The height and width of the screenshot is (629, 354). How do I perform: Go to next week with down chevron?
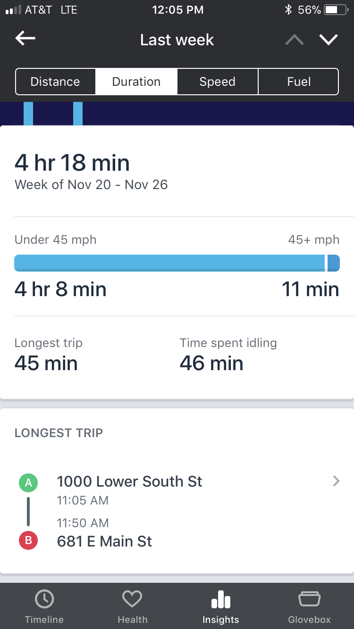[x=329, y=40]
